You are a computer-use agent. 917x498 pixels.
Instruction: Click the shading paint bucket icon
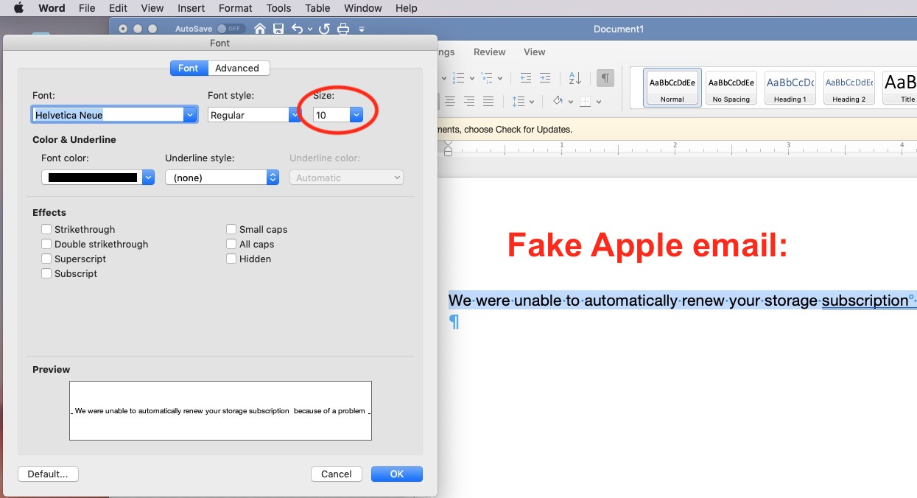coord(558,101)
